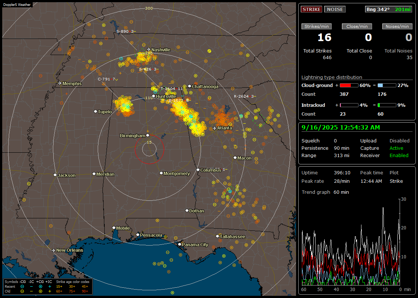Click the Capture status Active
Screen dimensions: 418x298
click(x=396, y=148)
